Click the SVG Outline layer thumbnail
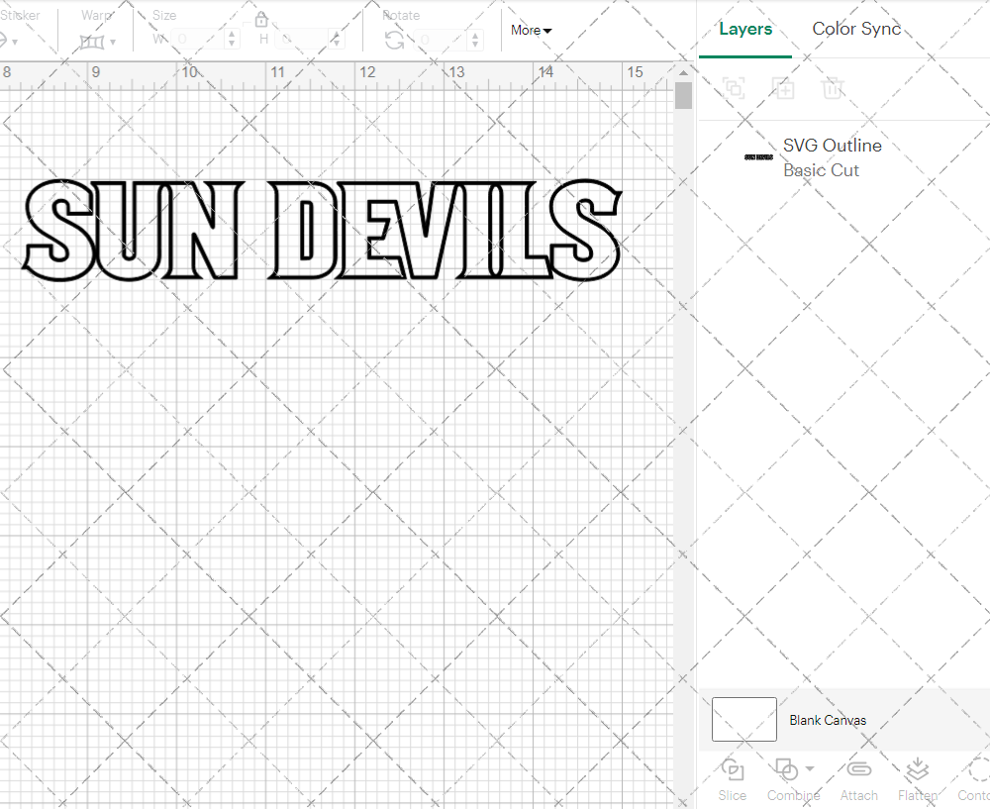Viewport: 990px width, 809px height. point(759,157)
